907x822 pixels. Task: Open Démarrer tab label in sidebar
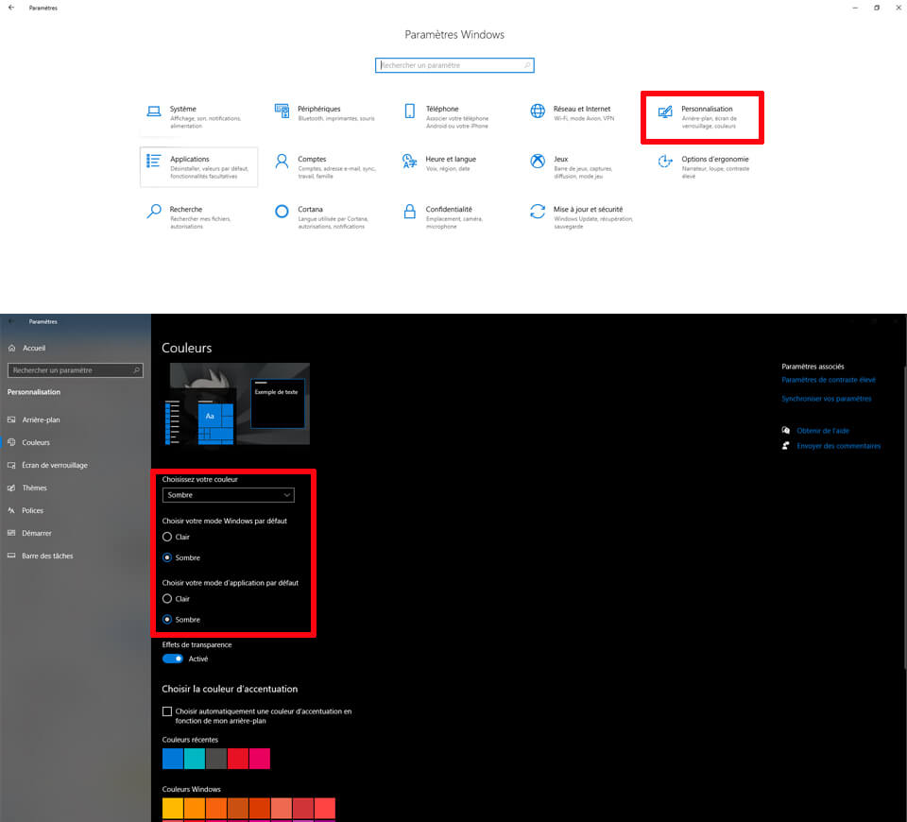37,533
